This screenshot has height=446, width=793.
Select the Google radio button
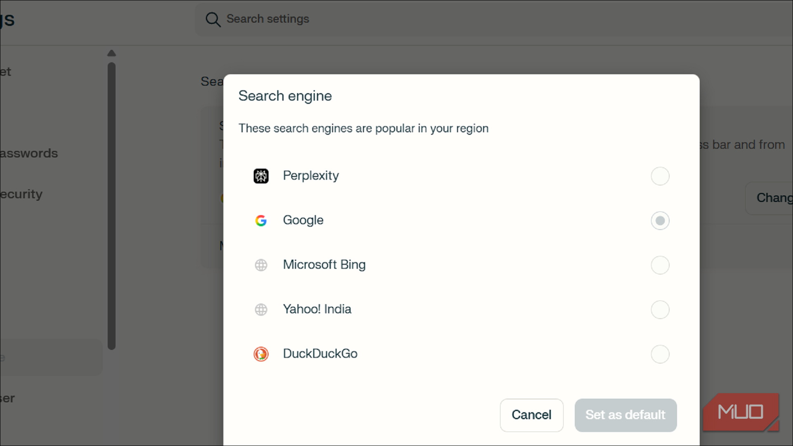tap(660, 221)
